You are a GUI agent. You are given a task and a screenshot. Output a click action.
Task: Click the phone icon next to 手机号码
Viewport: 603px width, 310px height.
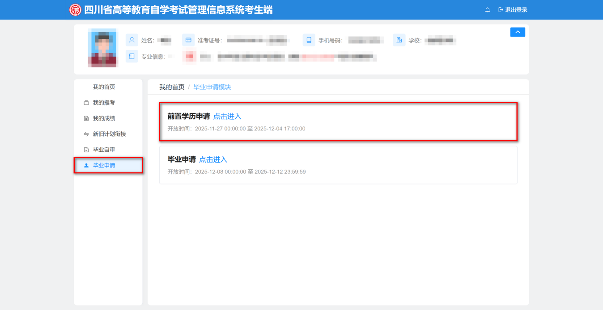(x=308, y=40)
